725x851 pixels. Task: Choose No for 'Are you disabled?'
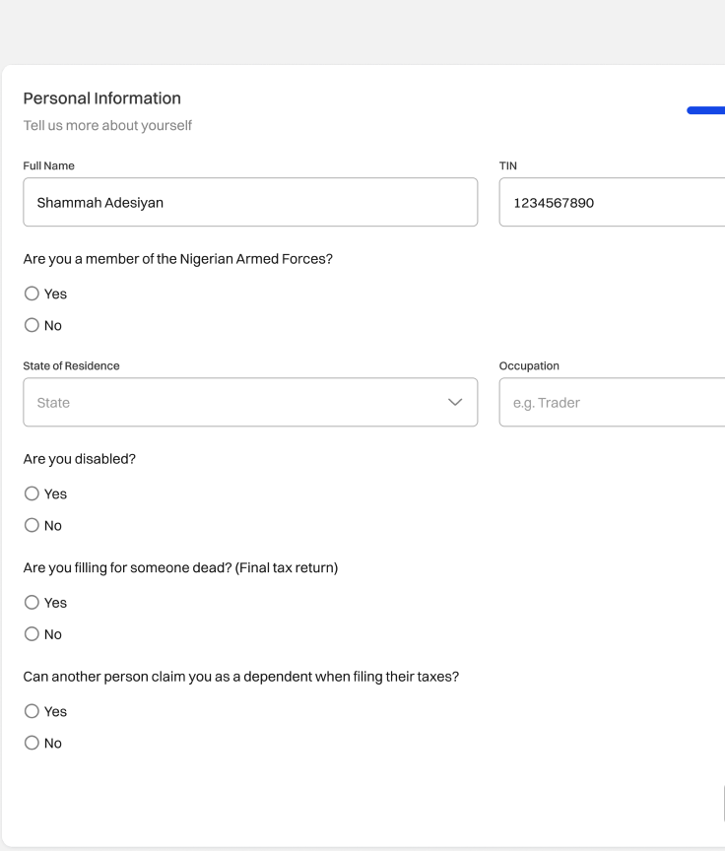pos(33,526)
